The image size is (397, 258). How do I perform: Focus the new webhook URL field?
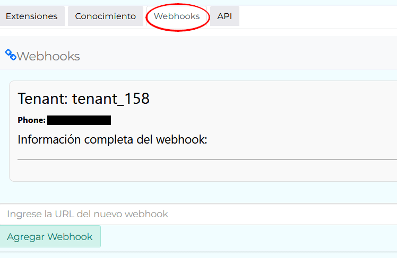(x=198, y=214)
